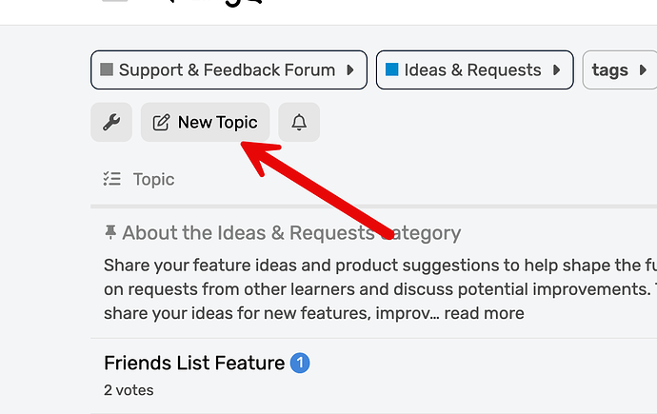
Task: Click the pin icon on About topic
Action: coord(110,232)
